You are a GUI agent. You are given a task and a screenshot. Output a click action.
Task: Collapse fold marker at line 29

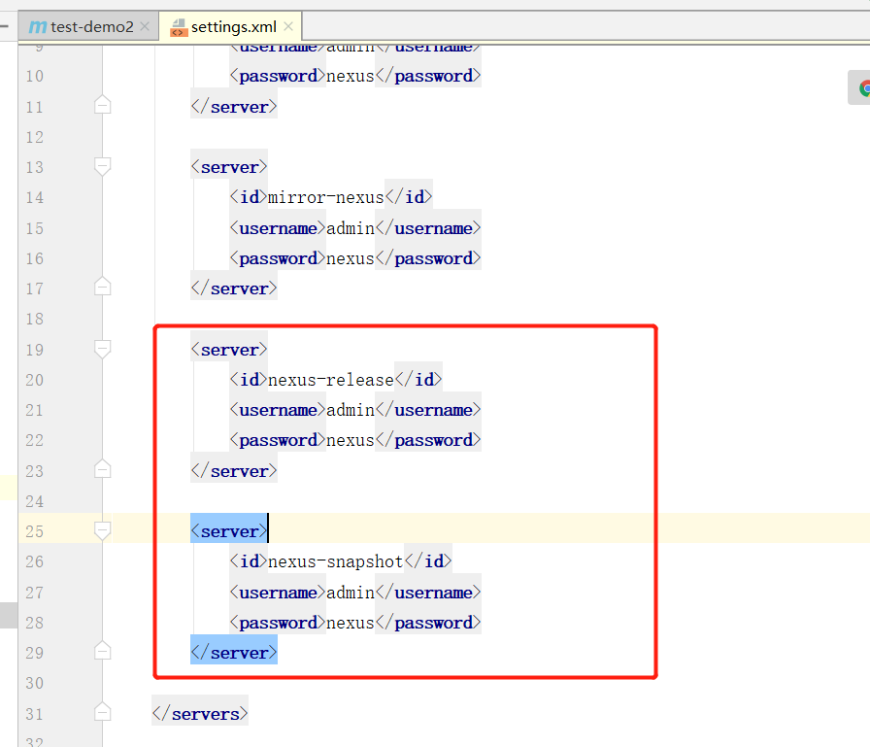coord(102,651)
